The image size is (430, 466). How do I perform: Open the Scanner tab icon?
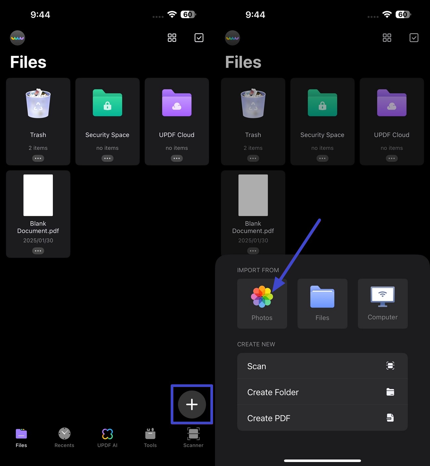point(193,437)
